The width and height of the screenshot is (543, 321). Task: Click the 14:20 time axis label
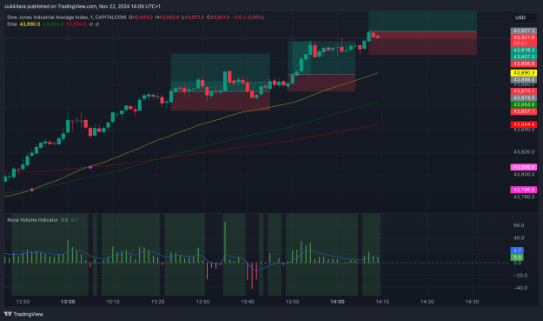(427, 302)
